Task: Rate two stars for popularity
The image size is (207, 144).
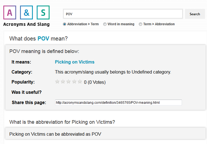Action: (63, 82)
